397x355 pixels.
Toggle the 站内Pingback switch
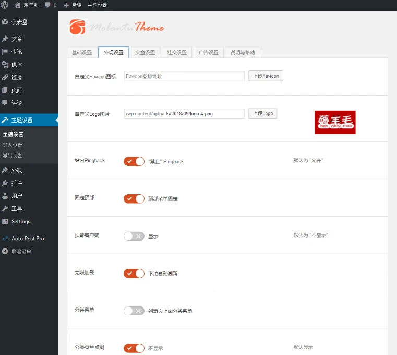134,161
